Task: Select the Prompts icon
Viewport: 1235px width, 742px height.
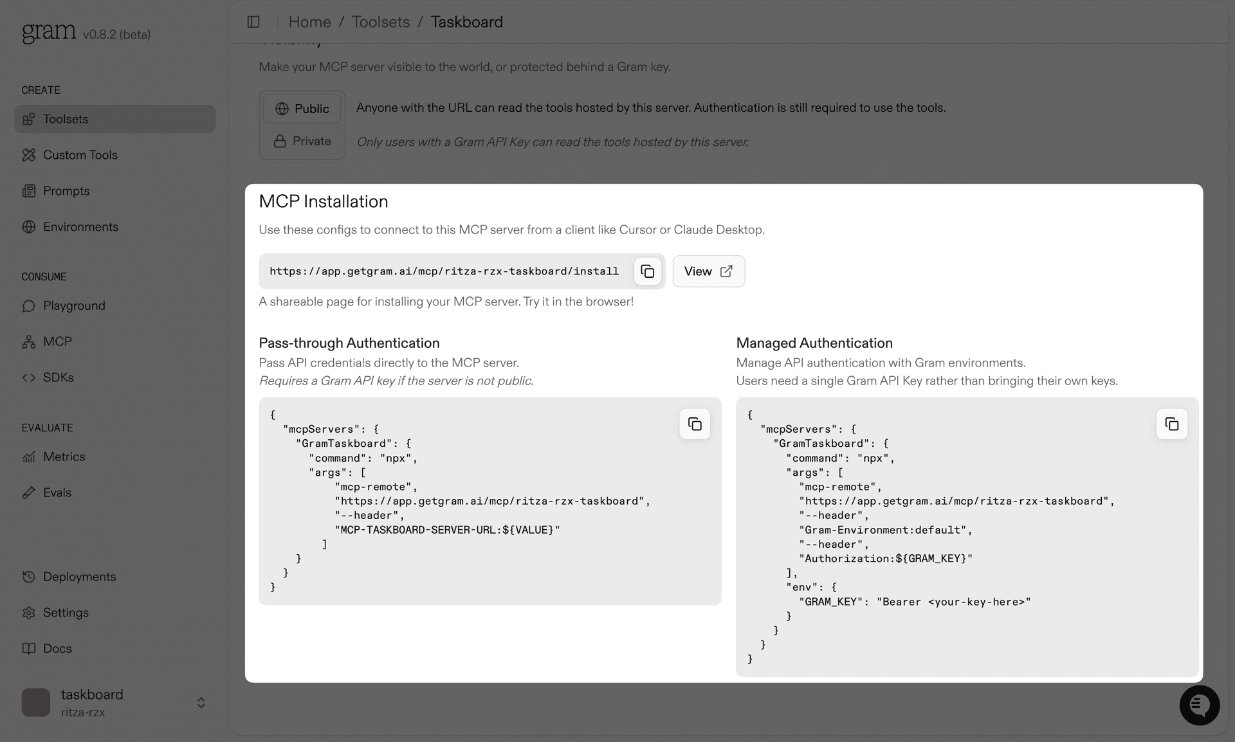Action: click(29, 190)
